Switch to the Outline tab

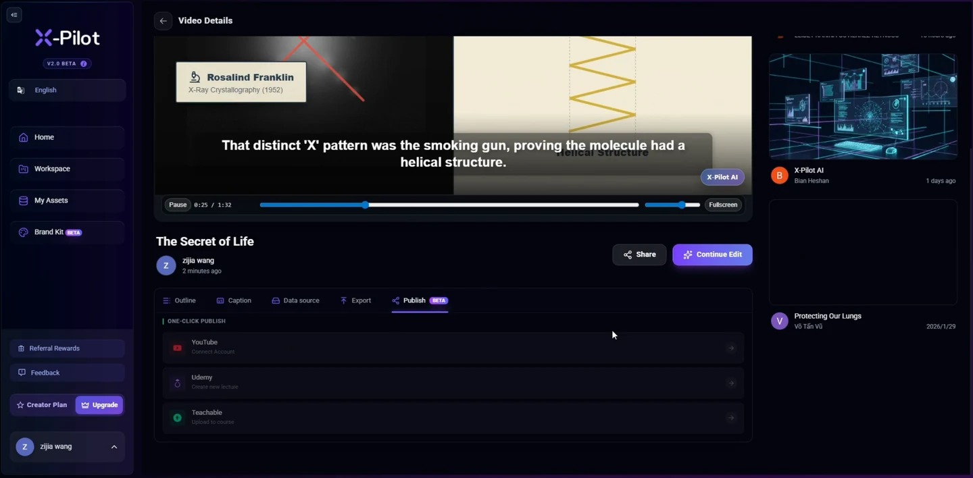[x=179, y=300]
